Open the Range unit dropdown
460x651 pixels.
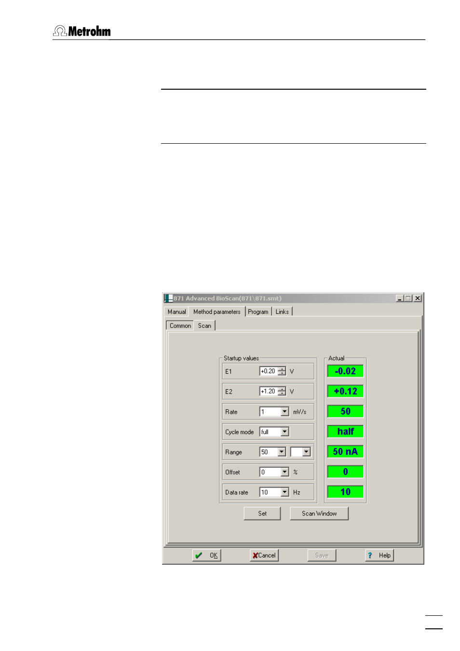[x=306, y=452]
